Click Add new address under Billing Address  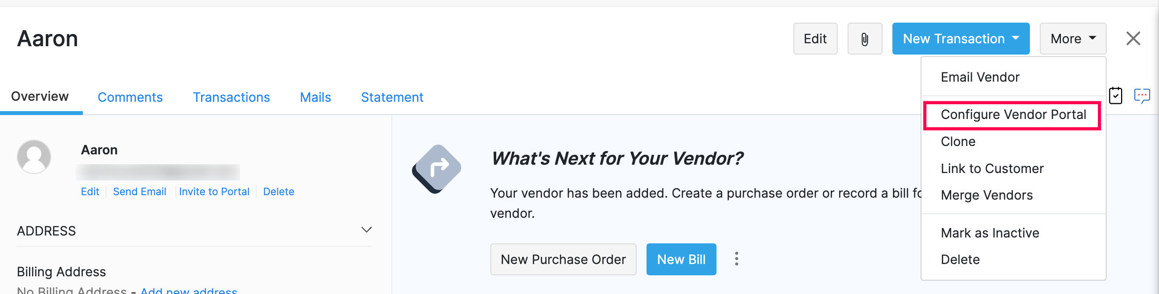tap(189, 290)
